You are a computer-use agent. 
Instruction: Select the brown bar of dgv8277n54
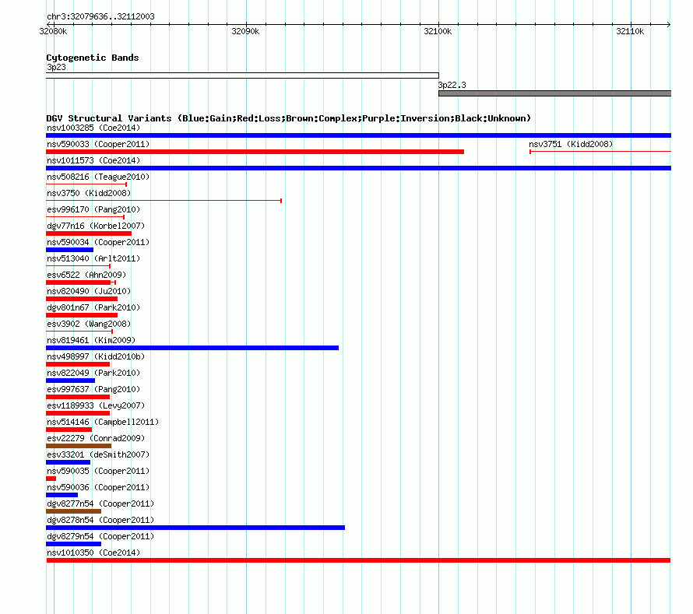coord(73,511)
